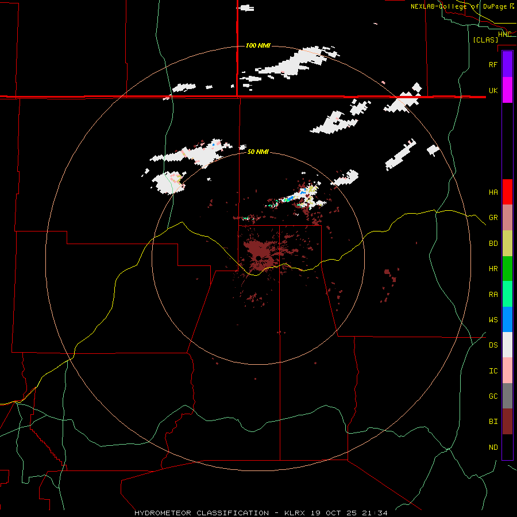Click the RF legend label
The image size is (517, 517).
pyautogui.click(x=493, y=64)
